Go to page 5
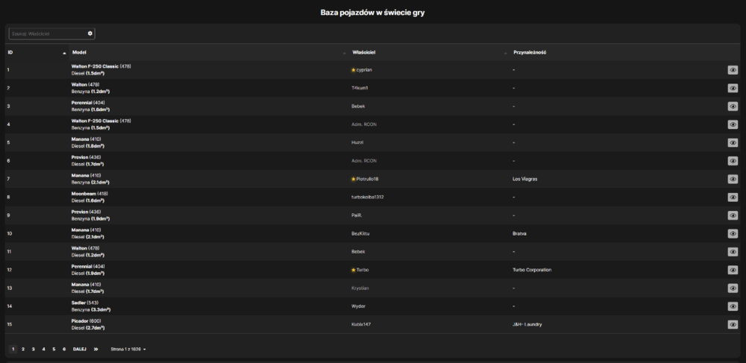Image resolution: width=746 pixels, height=363 pixels. (54, 350)
